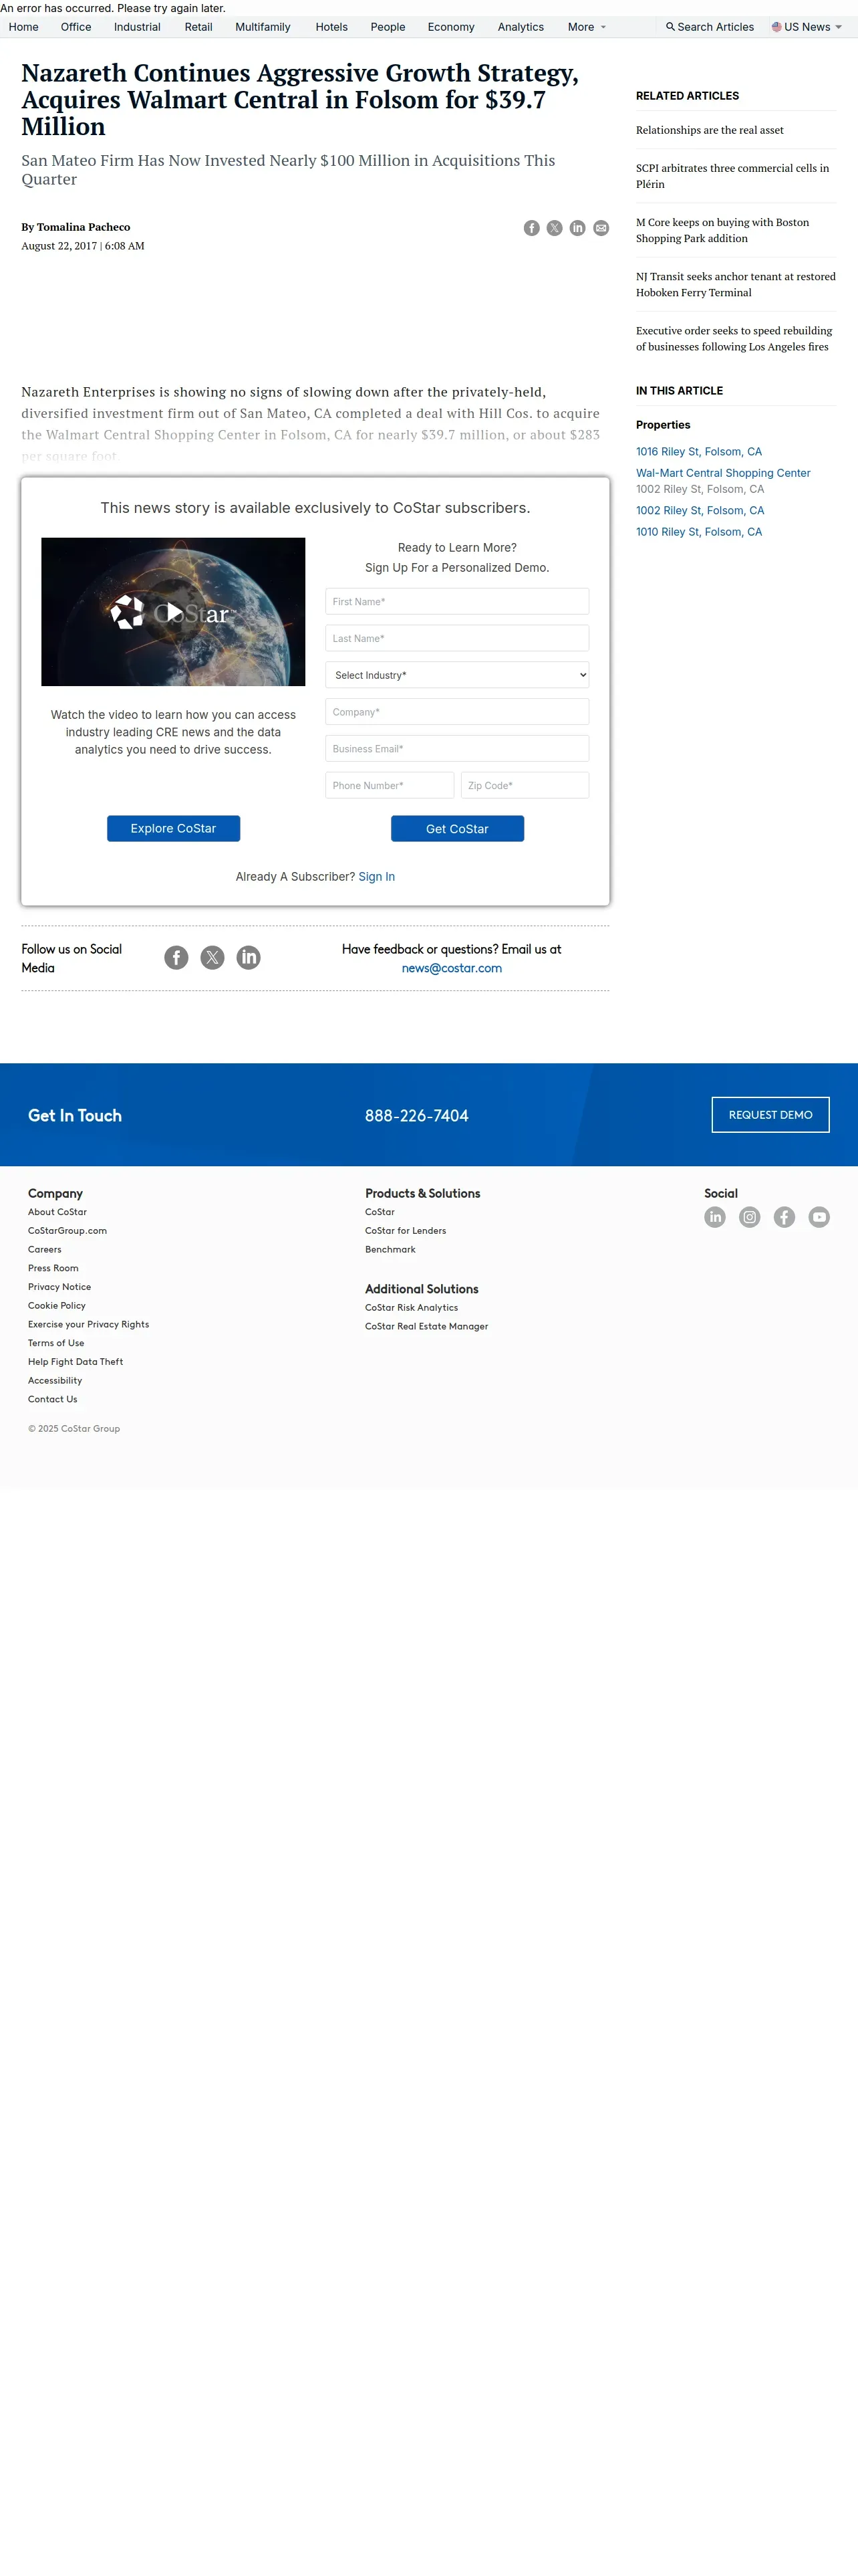This screenshot has height=2576, width=858.
Task: Click the Explore CoStar button
Action: tap(174, 829)
